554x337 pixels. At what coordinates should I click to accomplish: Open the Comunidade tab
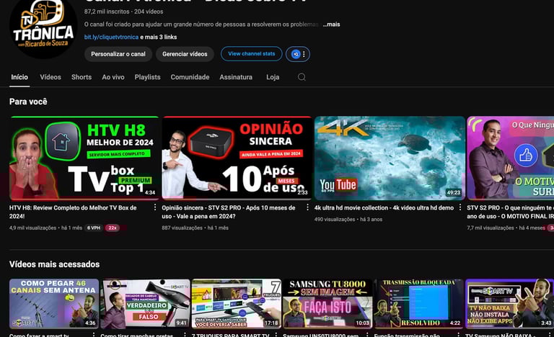[x=190, y=77]
